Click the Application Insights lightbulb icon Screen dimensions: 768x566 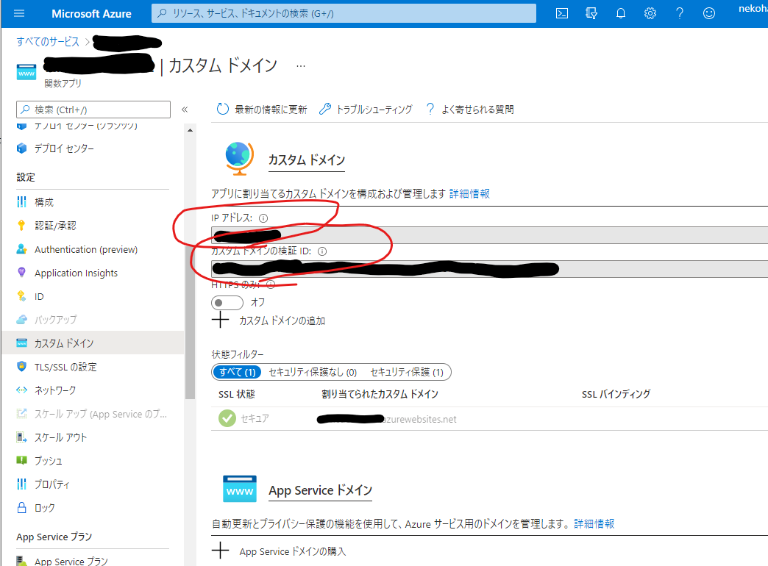(x=21, y=272)
